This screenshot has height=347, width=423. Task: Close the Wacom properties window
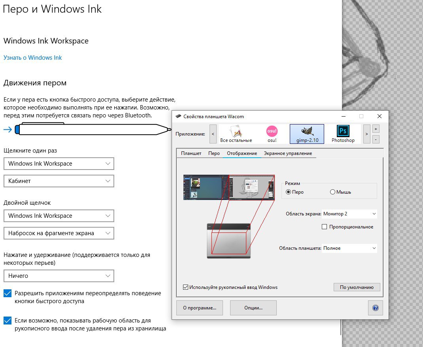pos(379,116)
